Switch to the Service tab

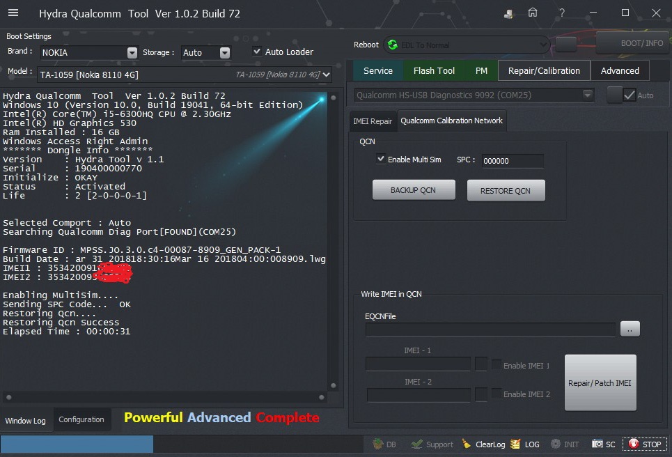[377, 71]
